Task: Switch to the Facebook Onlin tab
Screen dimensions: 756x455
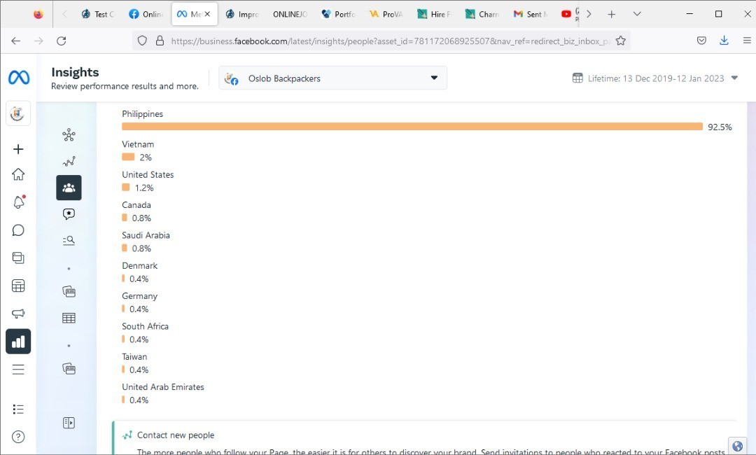Action: coord(146,14)
